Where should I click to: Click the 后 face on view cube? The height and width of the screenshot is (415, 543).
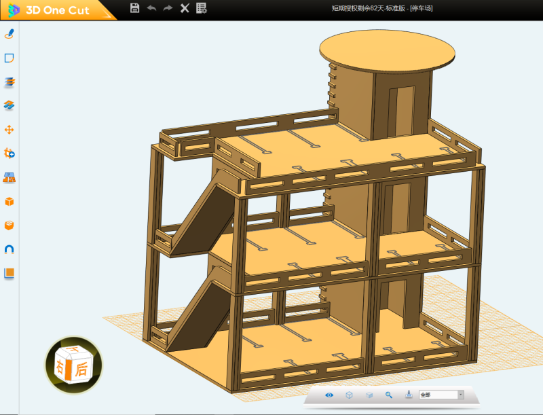(x=81, y=369)
